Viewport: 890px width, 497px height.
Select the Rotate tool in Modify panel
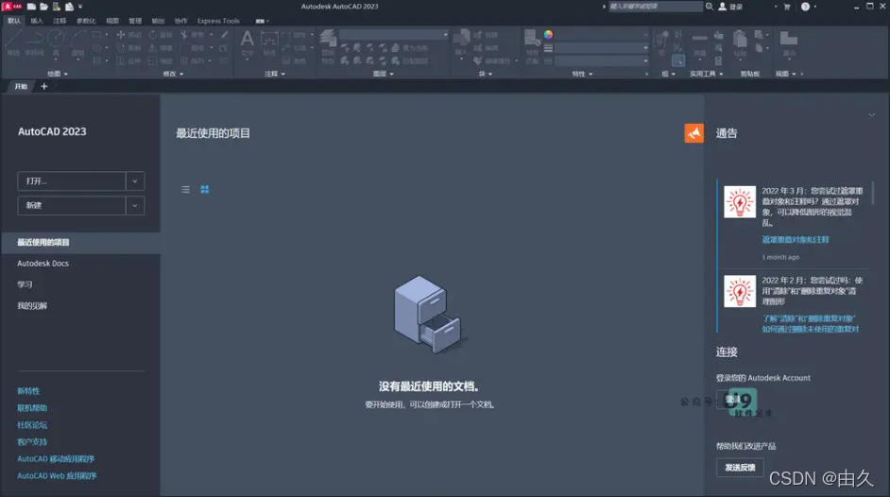click(161, 35)
